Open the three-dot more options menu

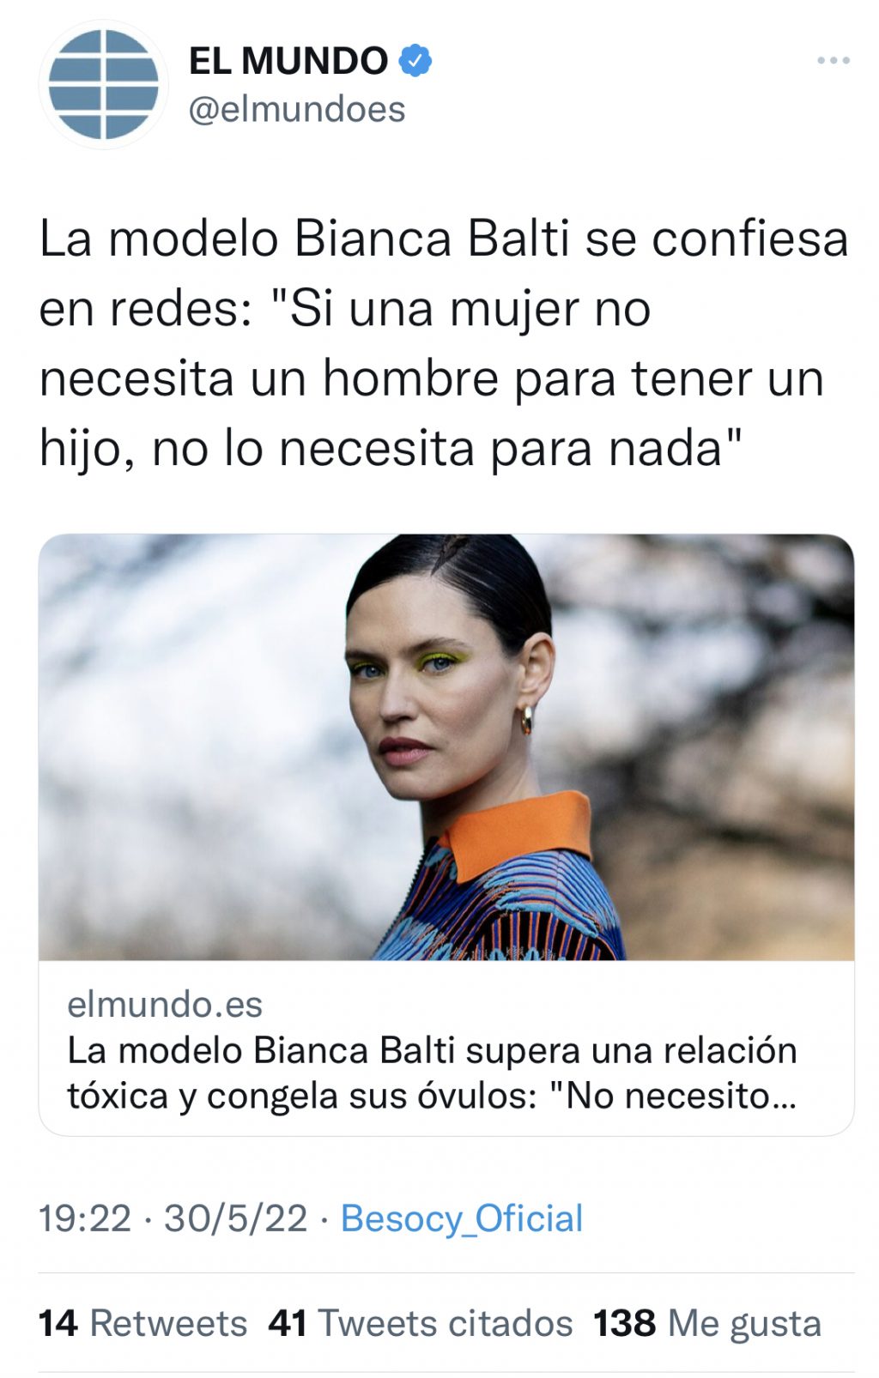[833, 60]
